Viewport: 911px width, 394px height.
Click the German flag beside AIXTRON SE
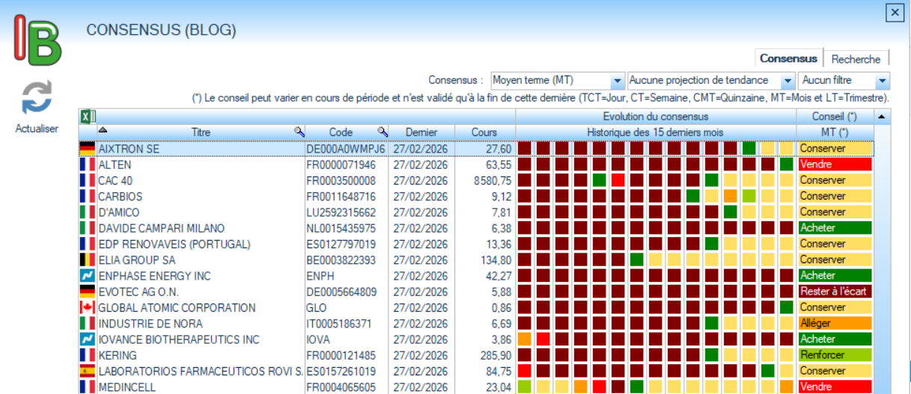pyautogui.click(x=88, y=149)
